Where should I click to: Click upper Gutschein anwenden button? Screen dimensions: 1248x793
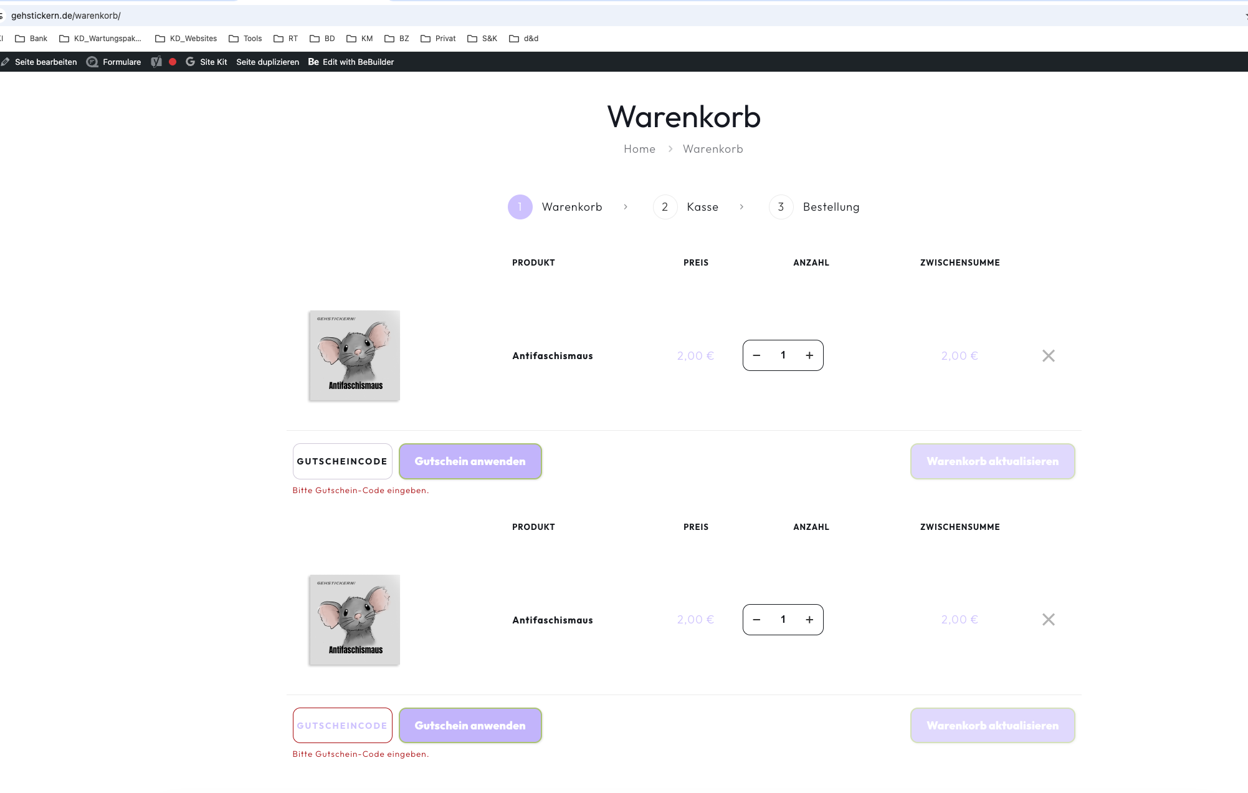tap(470, 461)
